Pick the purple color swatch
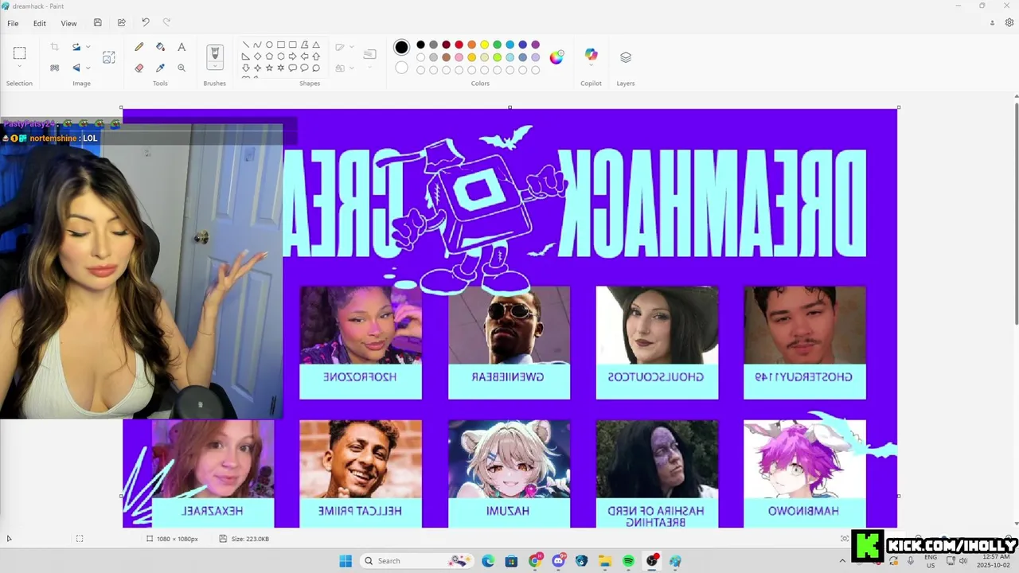This screenshot has height=573, width=1019. pos(536,45)
